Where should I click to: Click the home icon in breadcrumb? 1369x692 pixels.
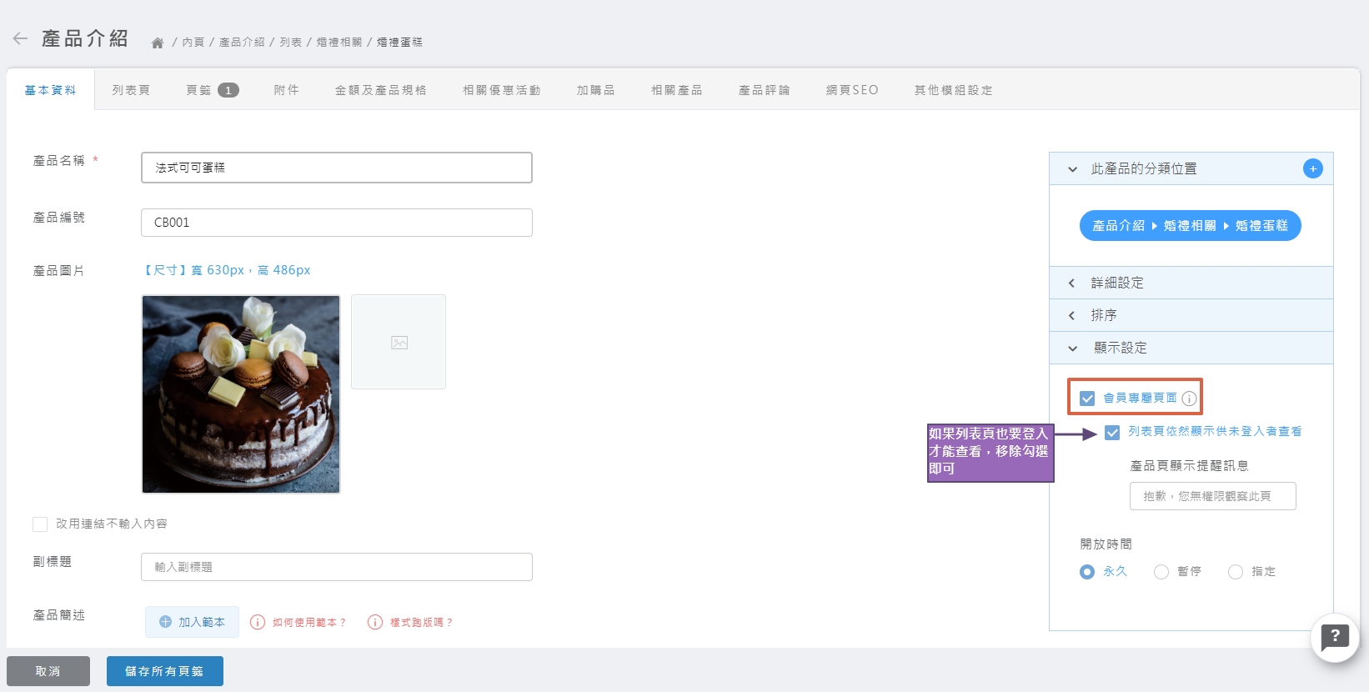157,43
